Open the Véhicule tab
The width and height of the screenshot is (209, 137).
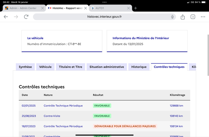[45, 67]
